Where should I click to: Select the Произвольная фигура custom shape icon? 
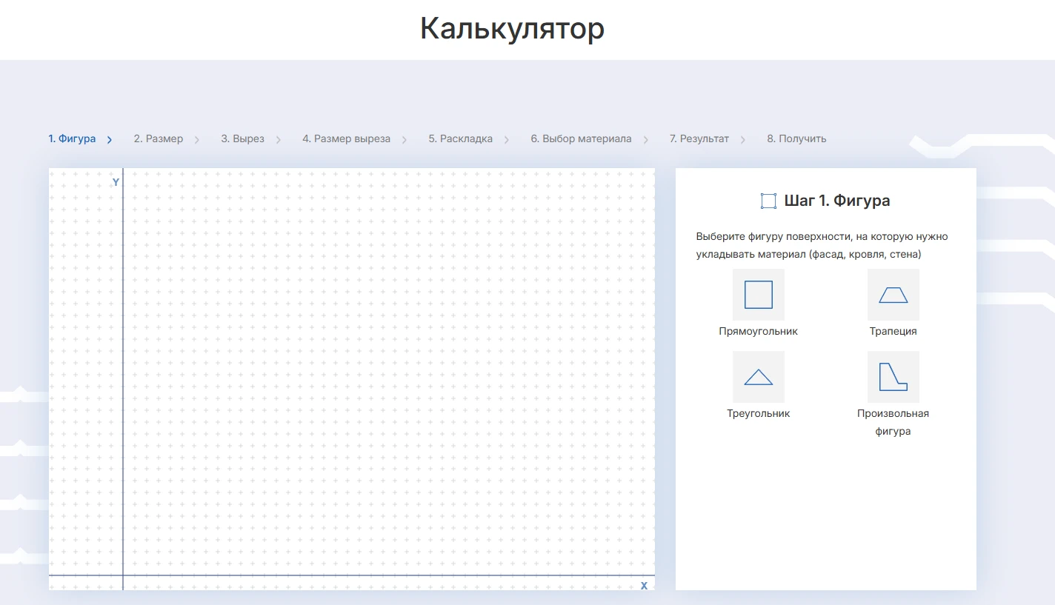click(x=893, y=377)
